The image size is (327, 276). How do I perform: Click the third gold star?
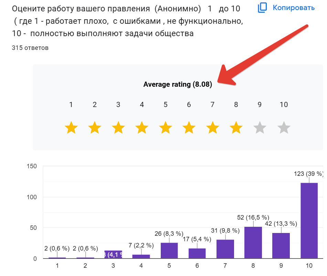point(118,128)
